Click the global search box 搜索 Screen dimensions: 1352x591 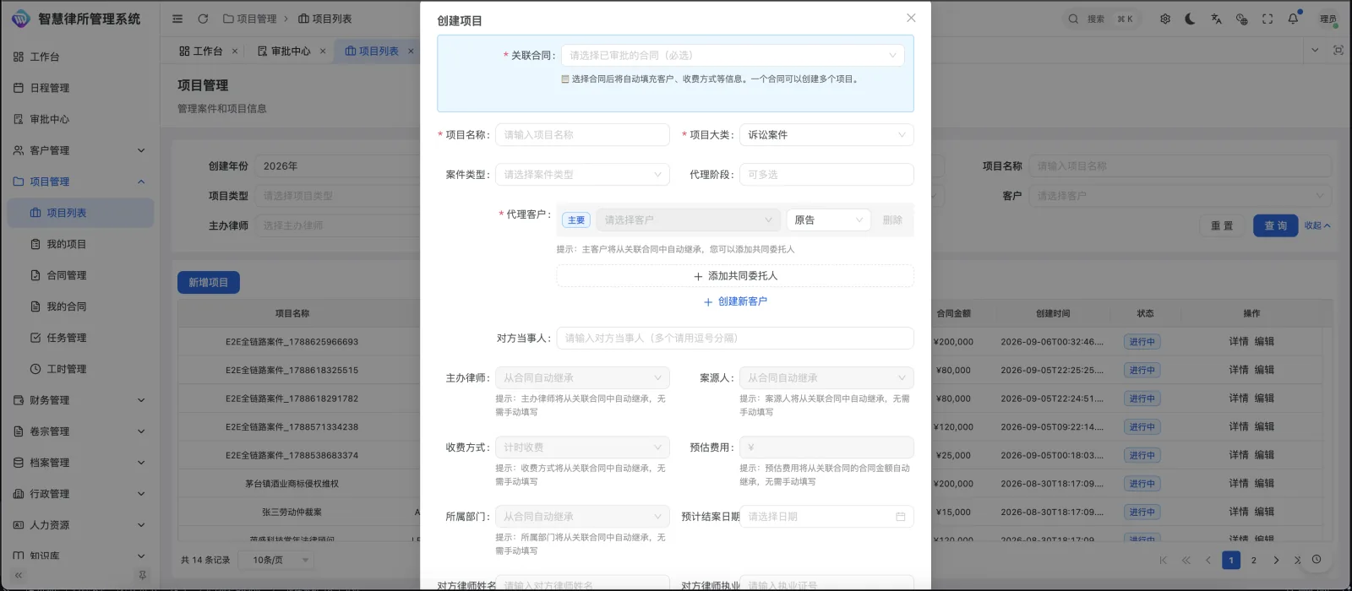1100,19
